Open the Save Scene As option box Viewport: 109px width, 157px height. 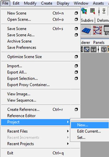pyautogui.click(x=76, y=35)
